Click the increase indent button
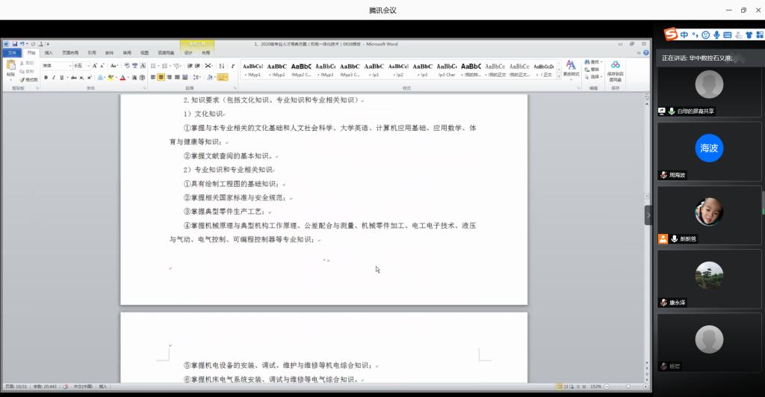This screenshot has height=397, width=765. (x=197, y=66)
